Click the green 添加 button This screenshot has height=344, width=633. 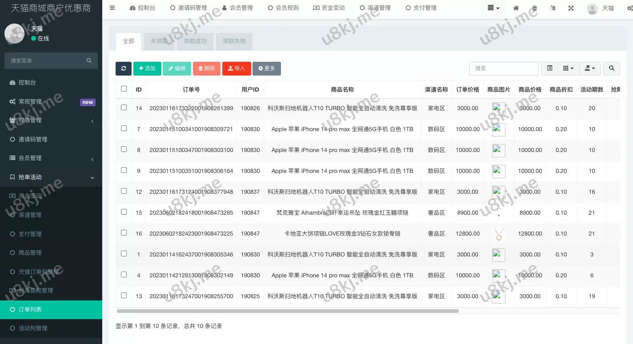147,68
